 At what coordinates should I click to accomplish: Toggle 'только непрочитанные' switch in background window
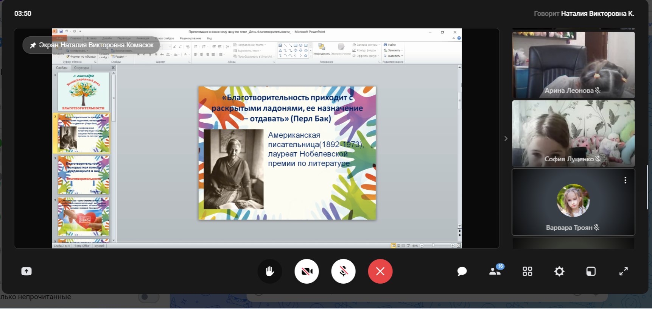point(148,297)
